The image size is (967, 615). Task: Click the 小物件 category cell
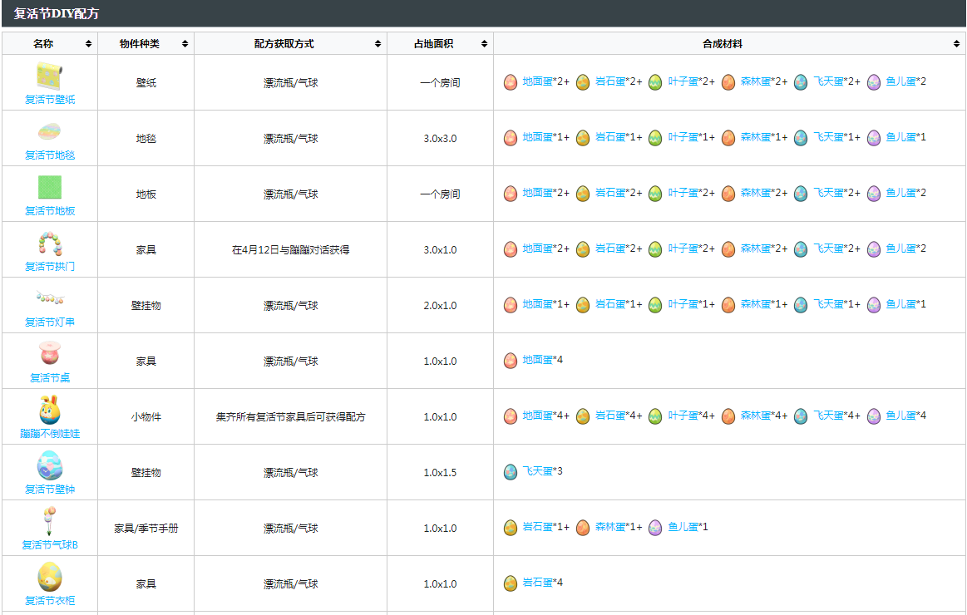(146, 416)
